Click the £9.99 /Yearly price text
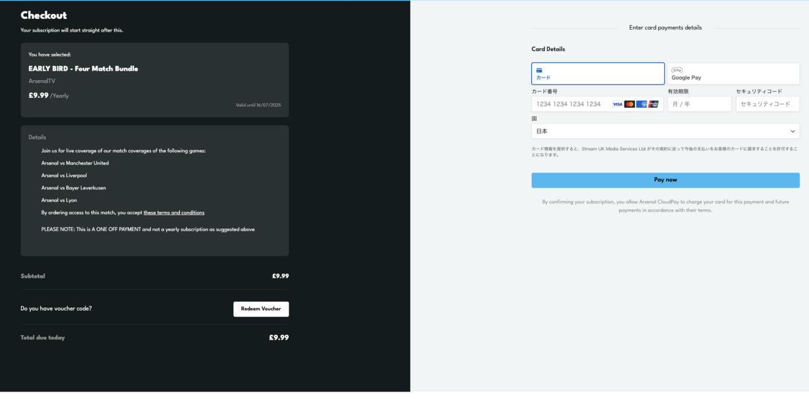Screen dimensions: 809x399 (49, 96)
